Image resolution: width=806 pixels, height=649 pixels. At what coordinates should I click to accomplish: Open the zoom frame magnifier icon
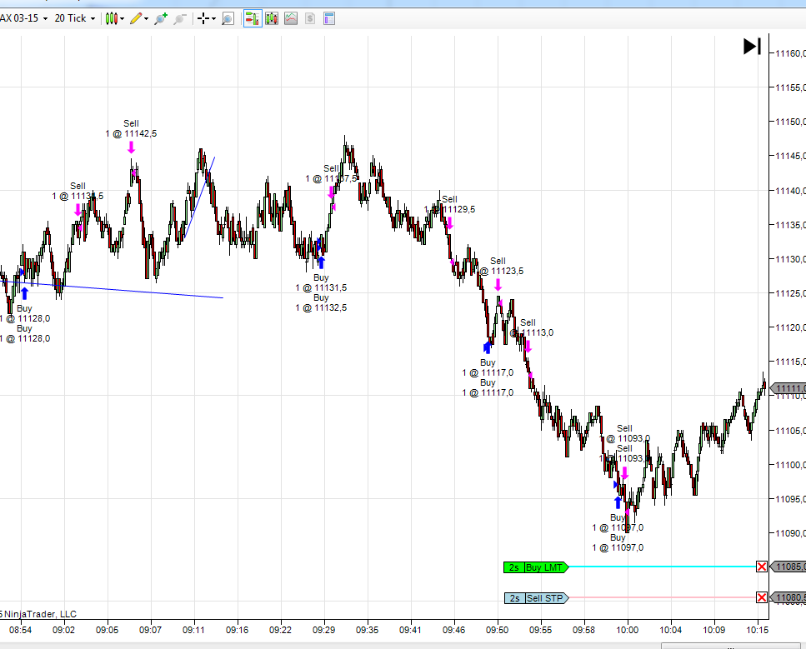[x=228, y=18]
